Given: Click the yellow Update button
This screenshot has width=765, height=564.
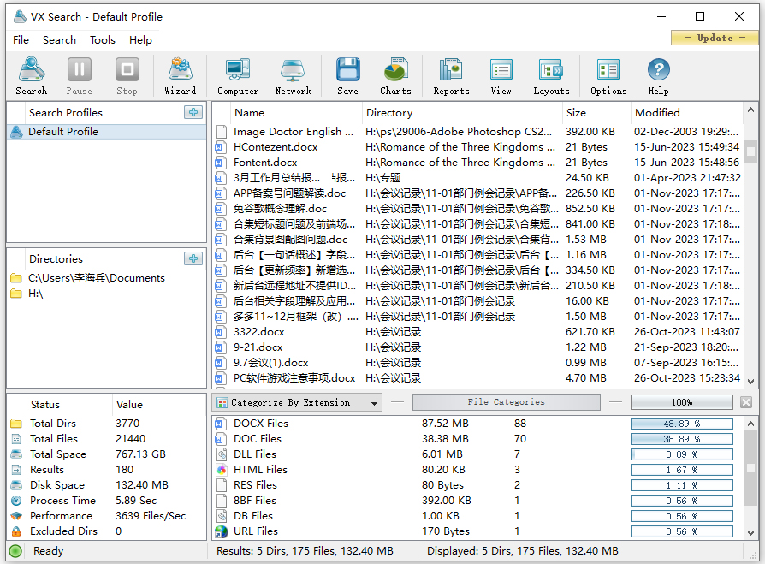Looking at the screenshot, I should [x=715, y=38].
